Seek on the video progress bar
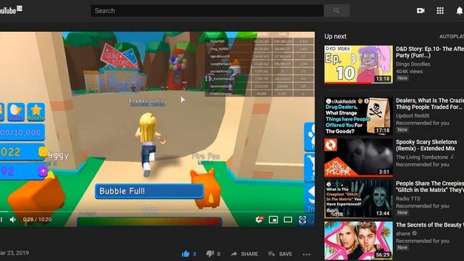 [x=157, y=212]
